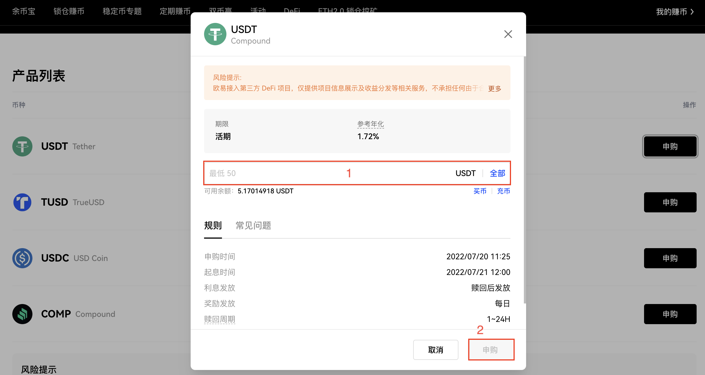705x375 pixels.
Task: Click 申购 for TUSD row
Action: point(670,202)
